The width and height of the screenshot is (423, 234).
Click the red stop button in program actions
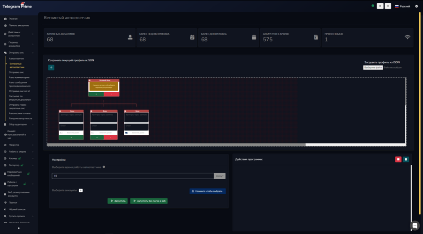point(398,159)
